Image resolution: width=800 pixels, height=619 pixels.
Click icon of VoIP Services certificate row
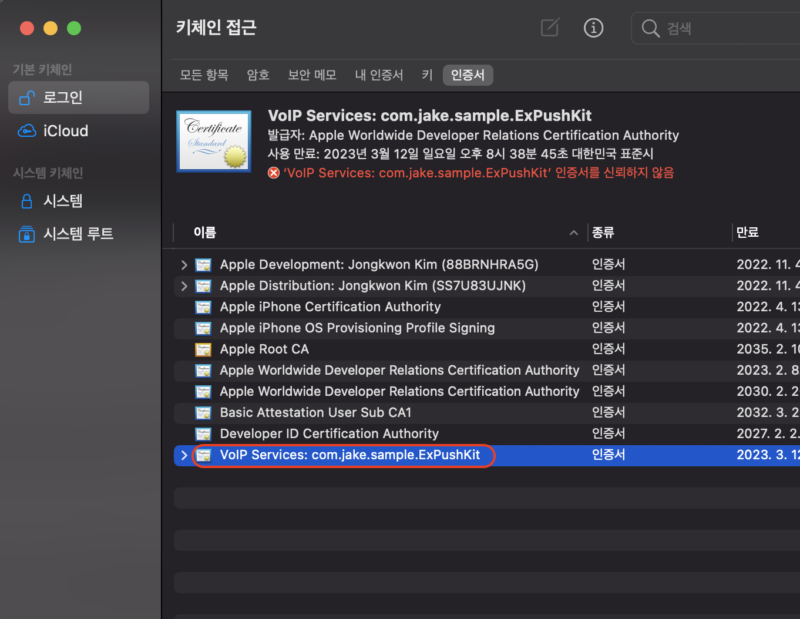203,456
